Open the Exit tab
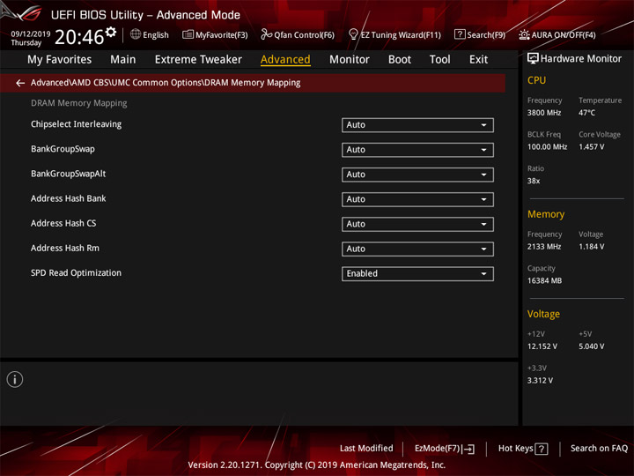This screenshot has width=634, height=476. click(478, 60)
